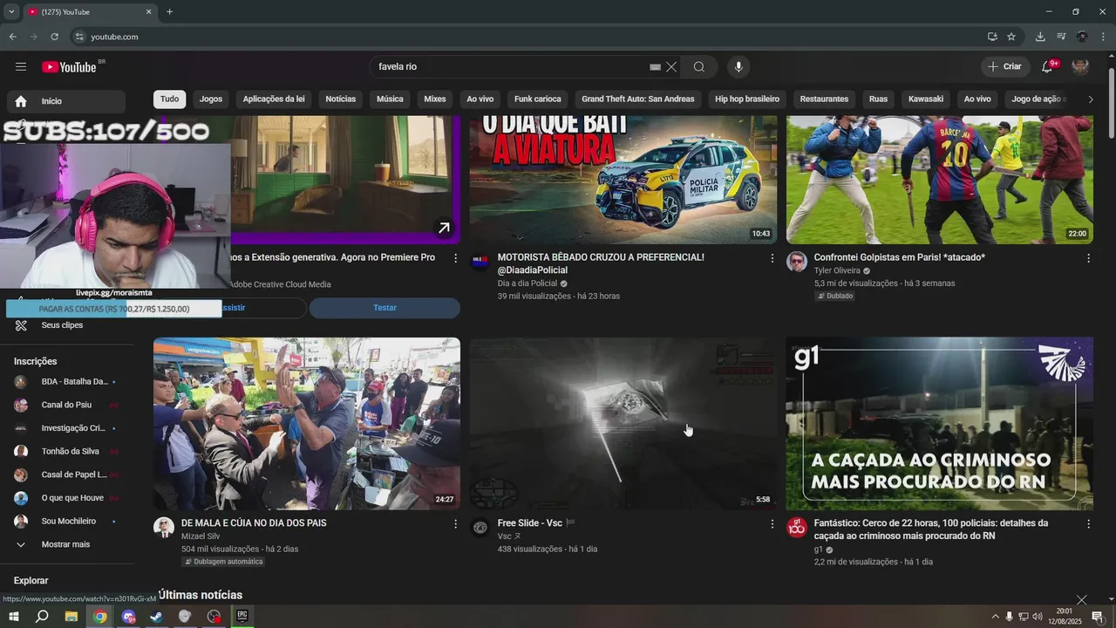Select the Hip hop brasileiro chip
This screenshot has width=1116, height=628.
point(747,99)
